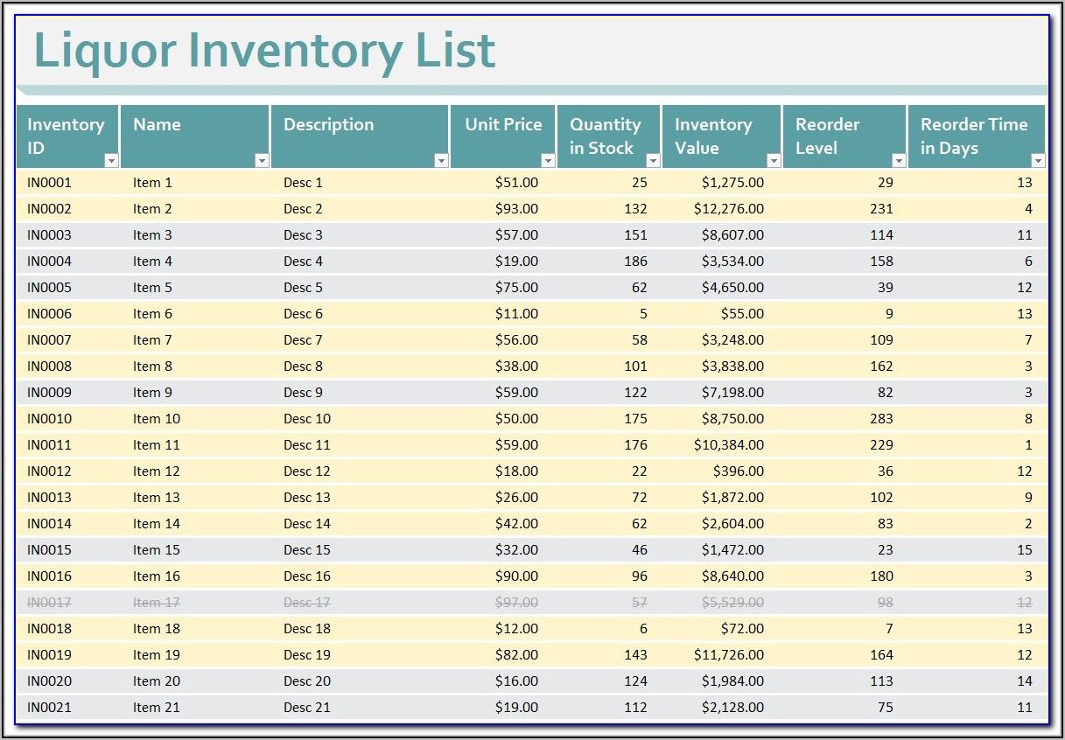Select quantity 186 for Item 4
The width and height of the screenshot is (1065, 740).
click(x=635, y=262)
